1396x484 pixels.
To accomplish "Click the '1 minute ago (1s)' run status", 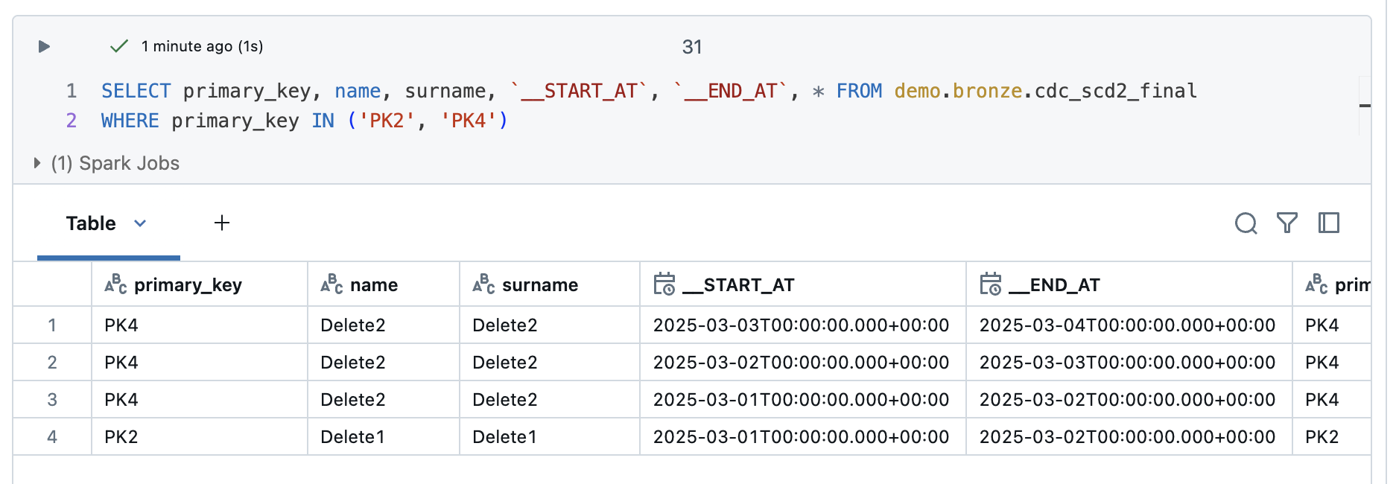I will click(x=202, y=47).
